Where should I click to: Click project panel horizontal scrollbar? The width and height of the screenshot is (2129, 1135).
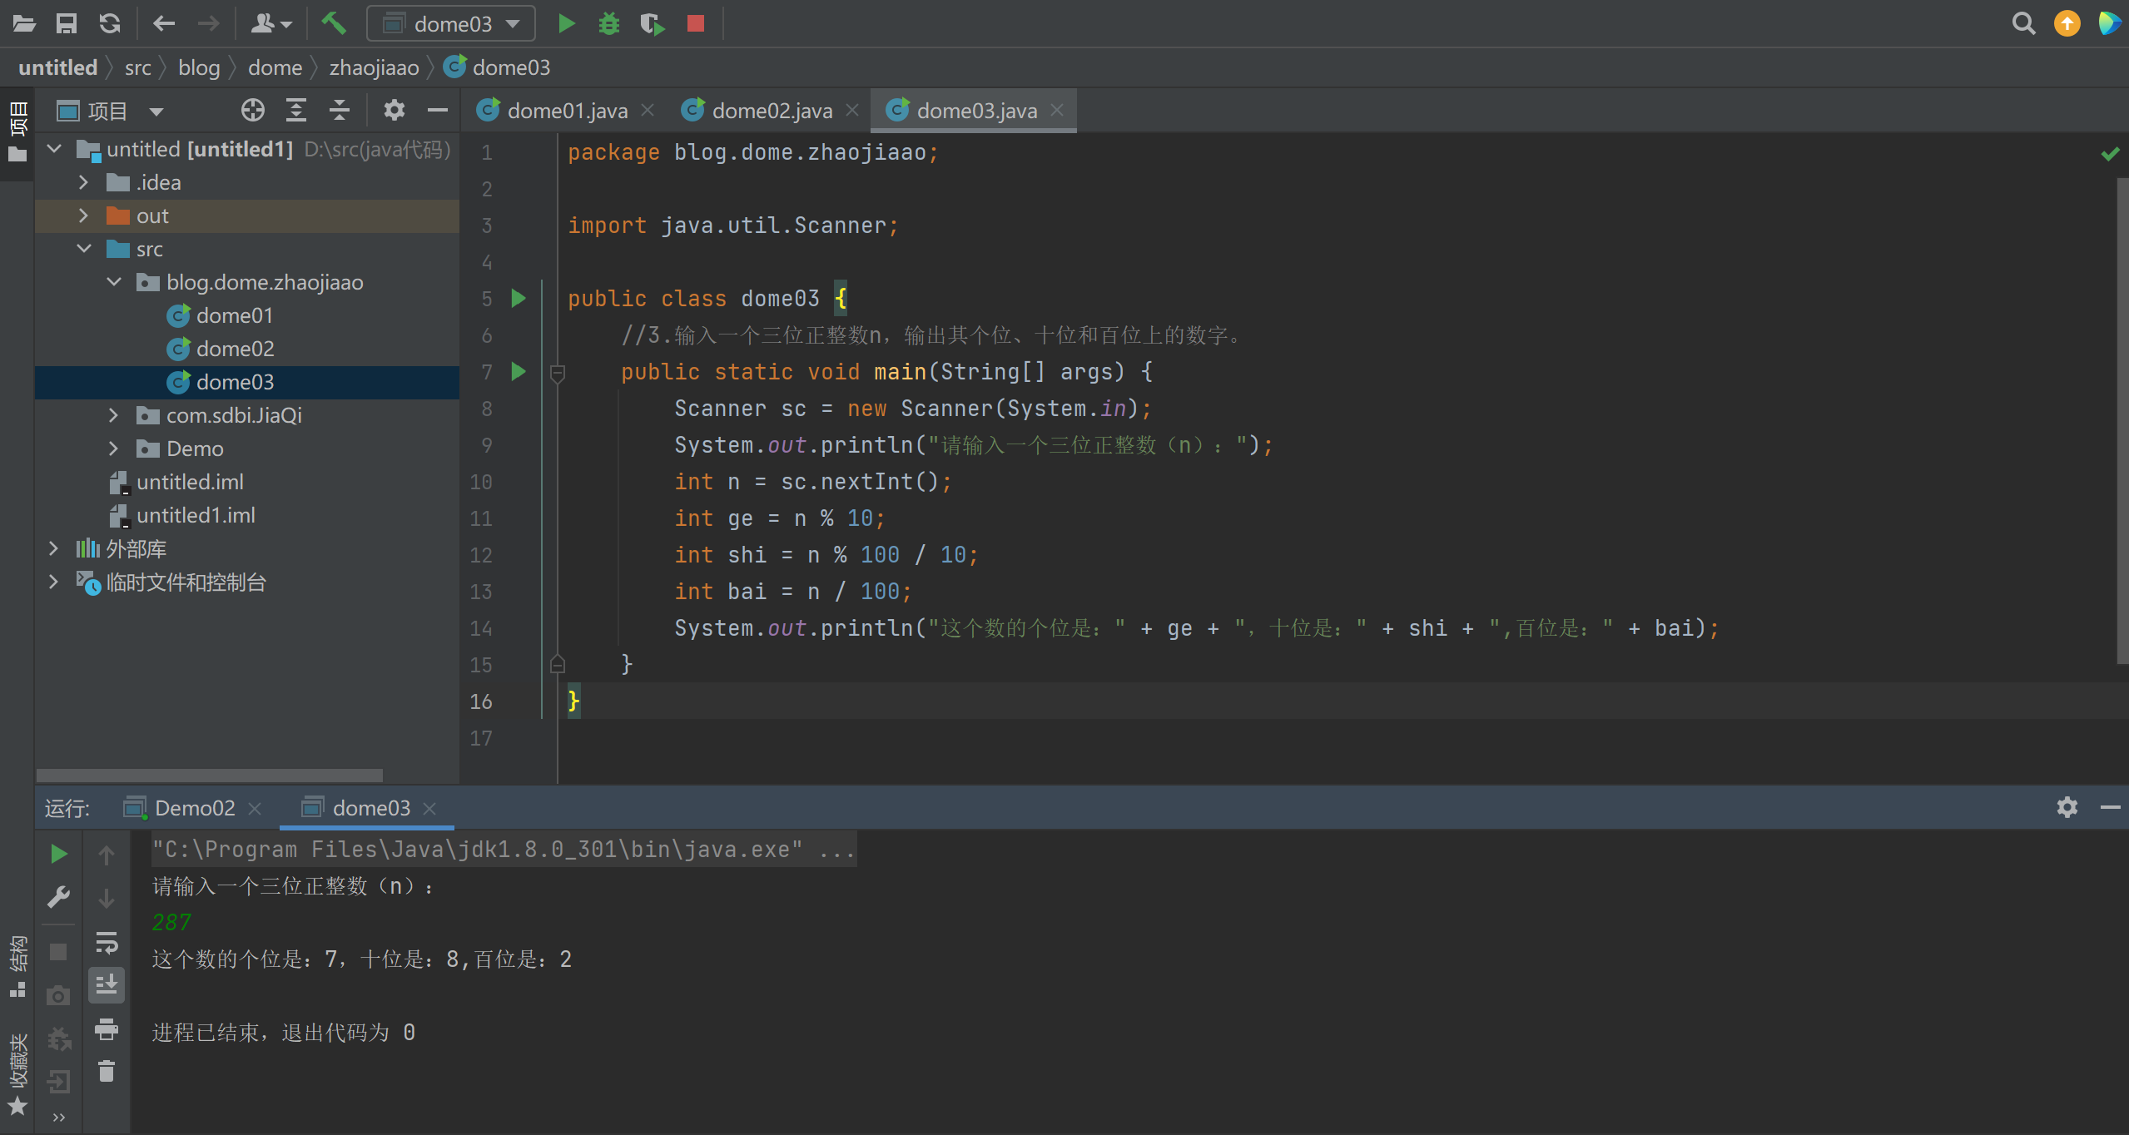click(209, 775)
